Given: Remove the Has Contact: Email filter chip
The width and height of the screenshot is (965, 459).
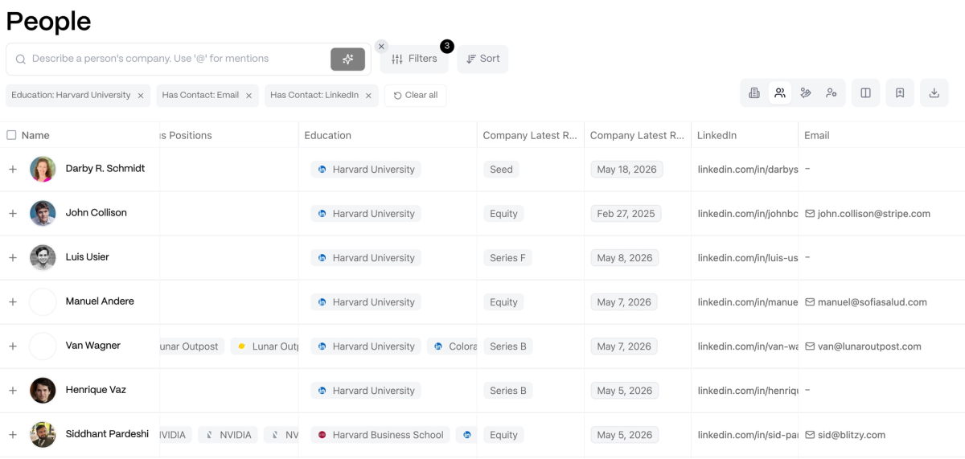Looking at the screenshot, I should pyautogui.click(x=248, y=96).
